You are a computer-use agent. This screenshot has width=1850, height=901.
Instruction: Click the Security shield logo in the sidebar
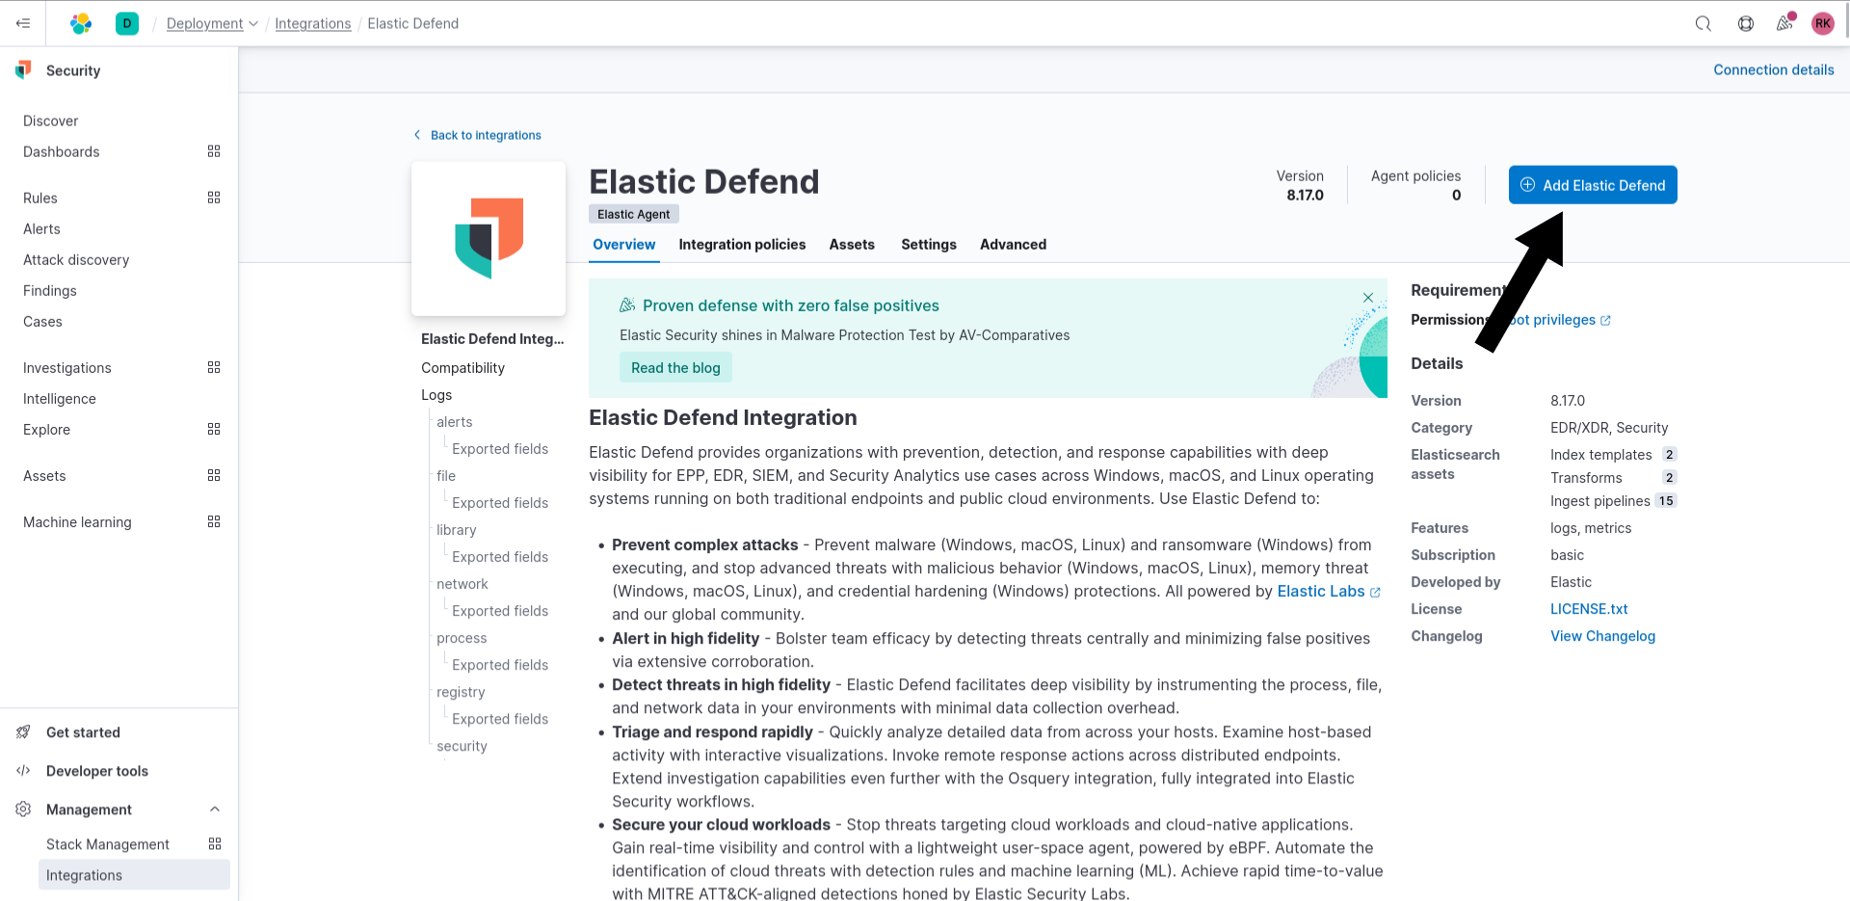pyautogui.click(x=23, y=69)
